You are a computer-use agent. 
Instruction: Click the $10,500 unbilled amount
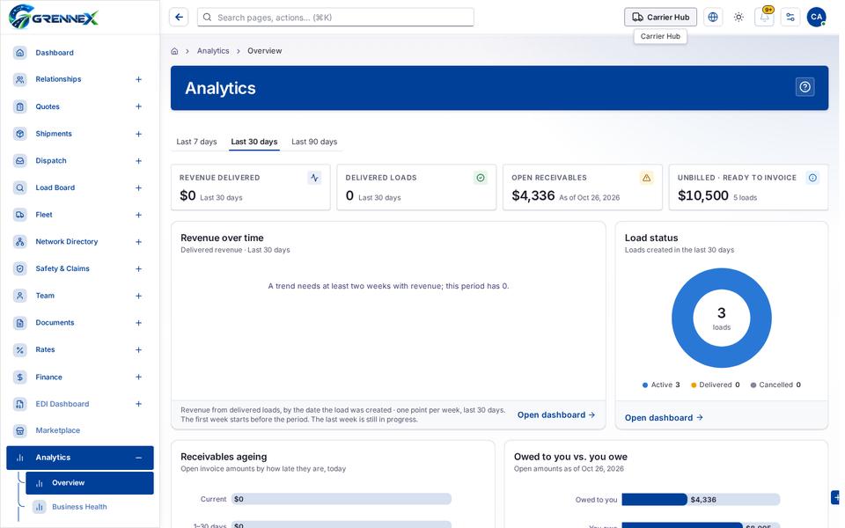click(703, 195)
